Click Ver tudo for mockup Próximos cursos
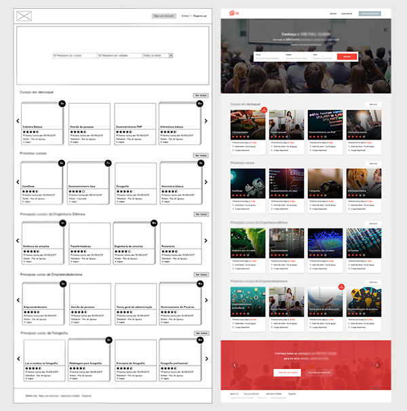The image size is (407, 411). [373, 163]
